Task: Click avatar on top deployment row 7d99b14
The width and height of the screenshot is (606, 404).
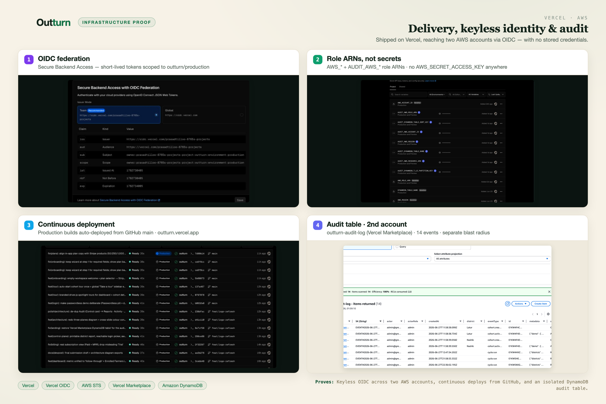Action: [269, 253]
